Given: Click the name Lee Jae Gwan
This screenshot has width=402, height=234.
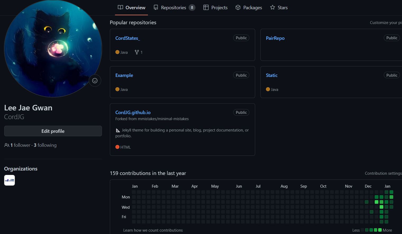Looking at the screenshot, I should pos(28,108).
